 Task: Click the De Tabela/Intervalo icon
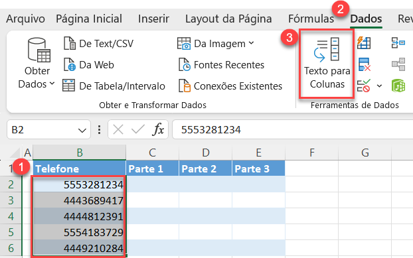(69, 86)
